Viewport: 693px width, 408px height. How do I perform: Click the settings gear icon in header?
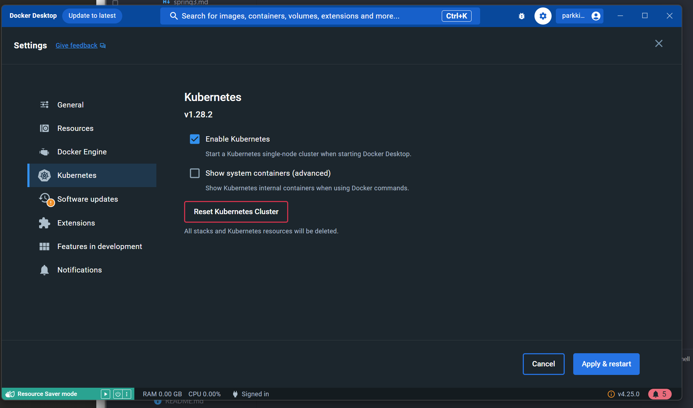[543, 16]
